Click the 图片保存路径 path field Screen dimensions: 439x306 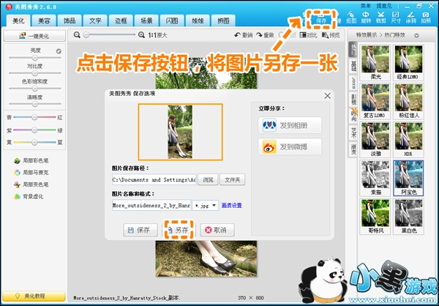154,179
